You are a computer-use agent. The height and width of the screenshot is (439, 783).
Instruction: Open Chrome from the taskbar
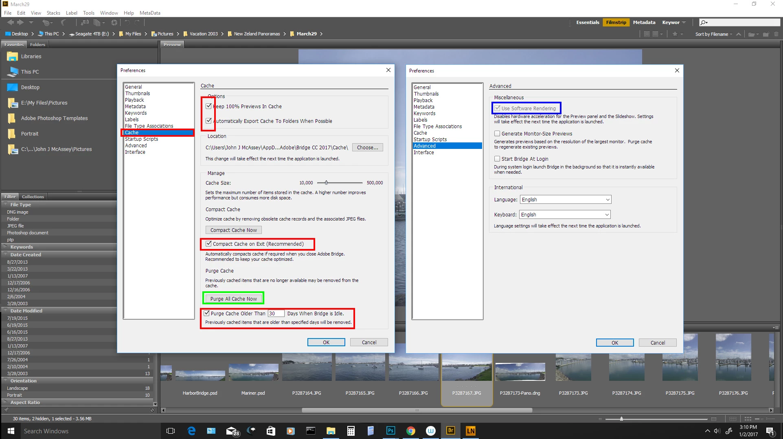tap(410, 430)
